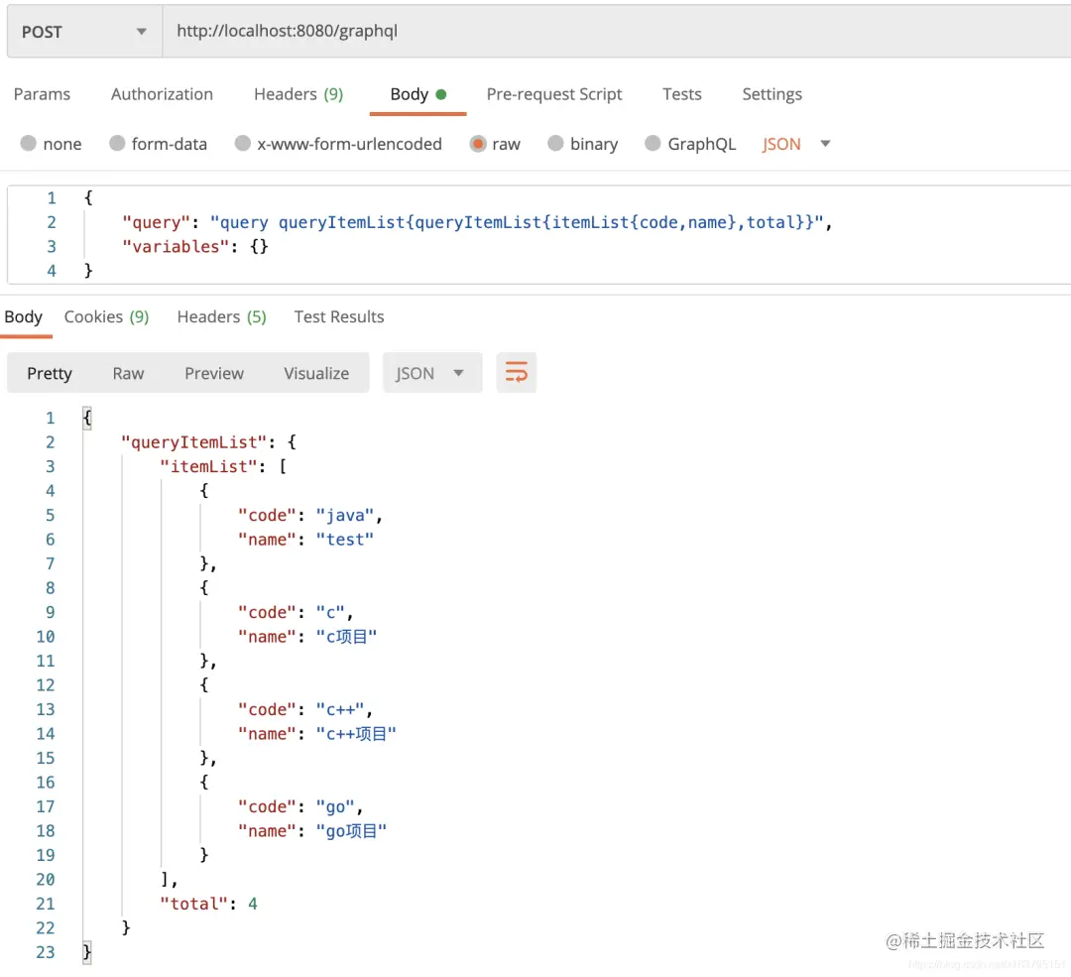Toggle line wrapping in response viewer
The width and height of the screenshot is (1071, 977).
pos(516,372)
